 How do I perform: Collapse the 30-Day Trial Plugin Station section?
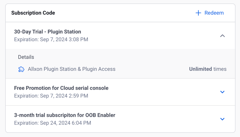tap(223, 36)
